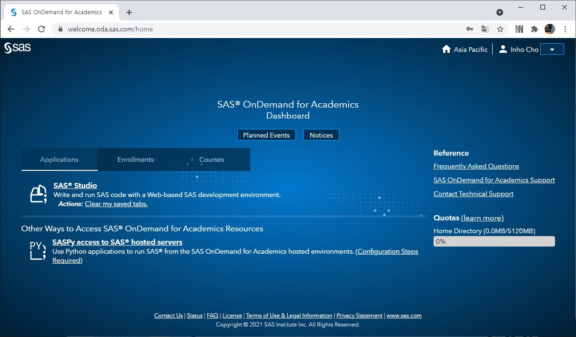Click the SAS Studio application icon
Viewport: 576px width, 337px height.
(38, 194)
